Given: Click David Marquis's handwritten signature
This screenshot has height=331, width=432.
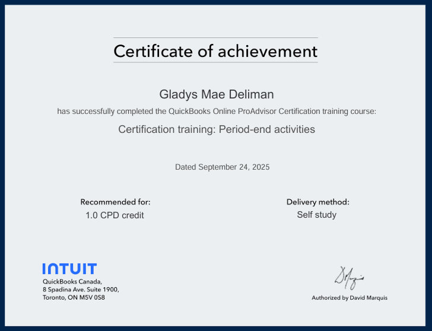Looking at the screenshot, I should (x=350, y=278).
